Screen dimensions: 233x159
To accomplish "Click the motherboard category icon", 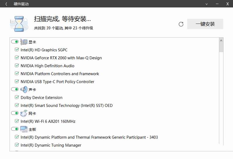I will click(24, 129).
